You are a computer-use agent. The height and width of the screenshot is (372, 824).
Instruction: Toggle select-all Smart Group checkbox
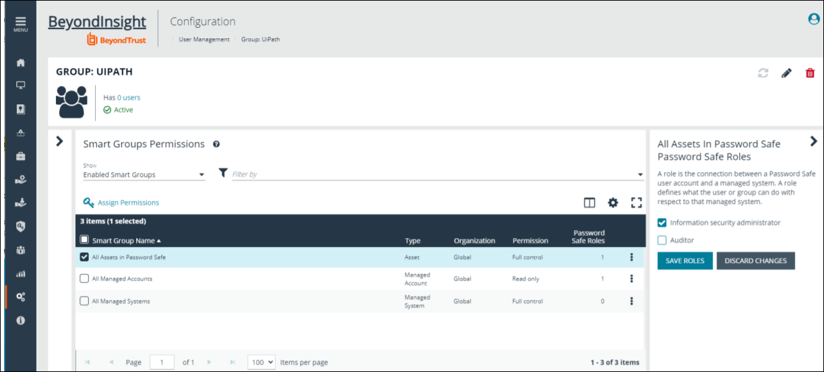pyautogui.click(x=84, y=239)
